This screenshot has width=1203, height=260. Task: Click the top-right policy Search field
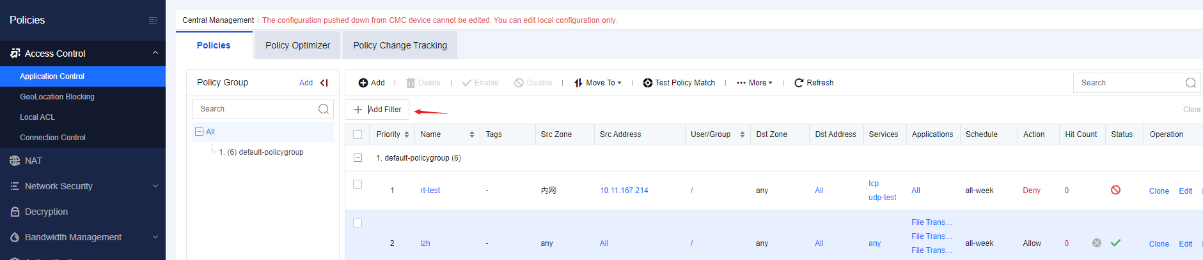(x=1129, y=83)
